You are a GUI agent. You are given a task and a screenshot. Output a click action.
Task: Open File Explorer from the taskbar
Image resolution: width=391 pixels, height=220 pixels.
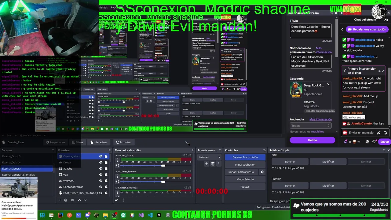(x=105, y=215)
